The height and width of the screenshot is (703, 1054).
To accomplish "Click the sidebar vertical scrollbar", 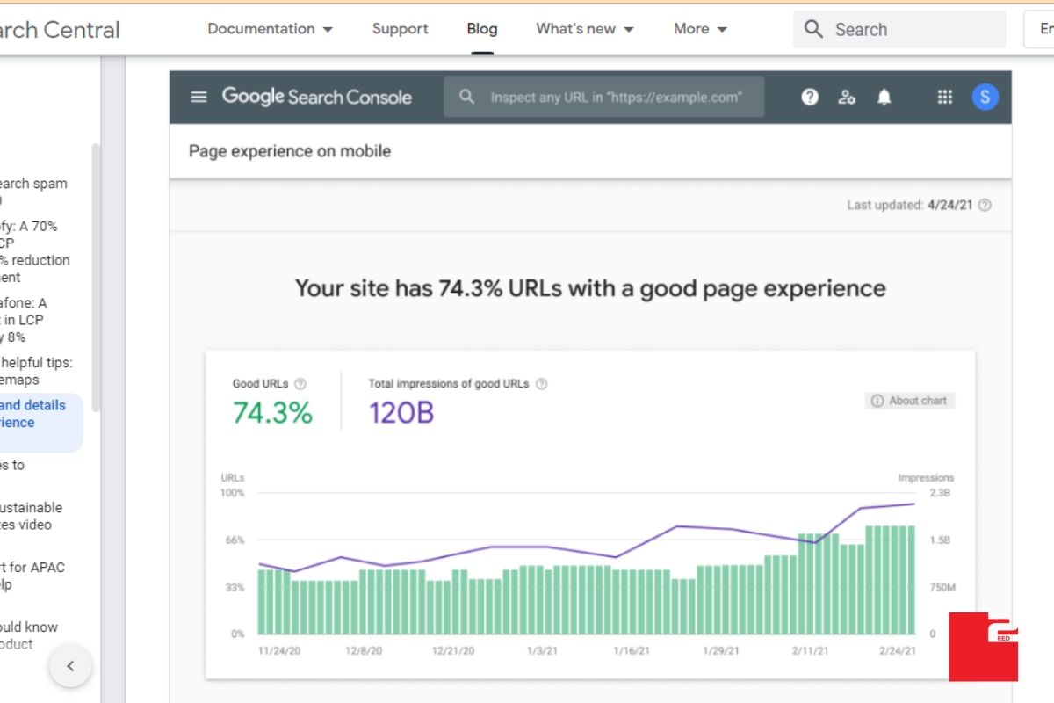I will click(96, 278).
